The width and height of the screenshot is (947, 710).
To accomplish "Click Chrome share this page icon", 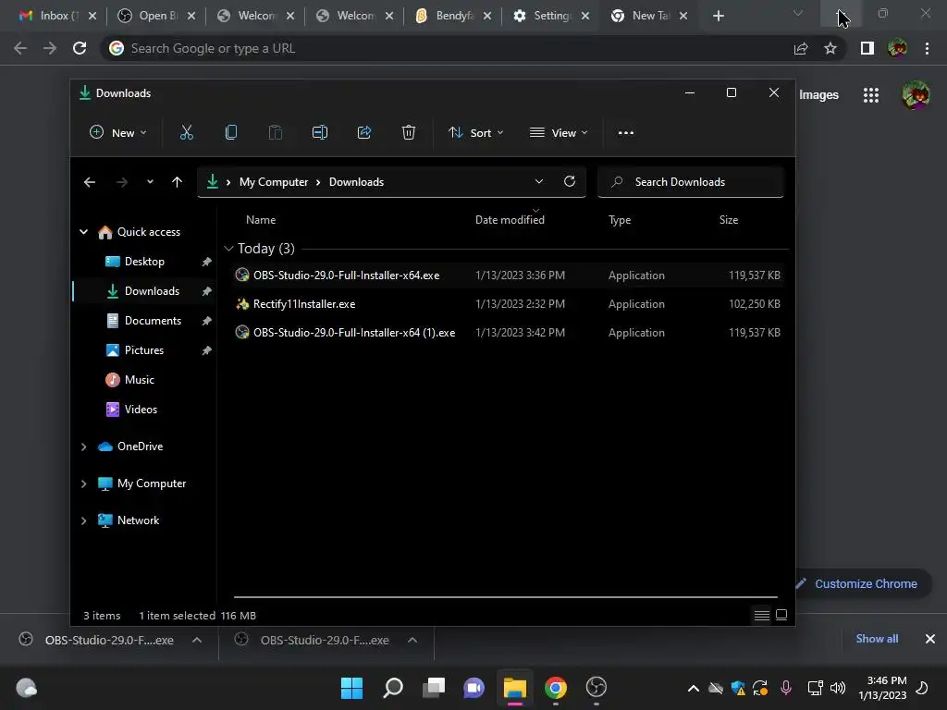I will pyautogui.click(x=801, y=48).
